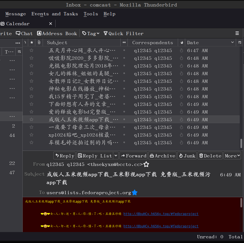Expand the Tag dropdown
This screenshot has width=244, height=243.
(x=91, y=33)
